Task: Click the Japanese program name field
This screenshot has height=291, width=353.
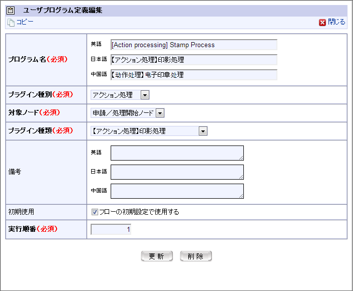Action: [194, 60]
